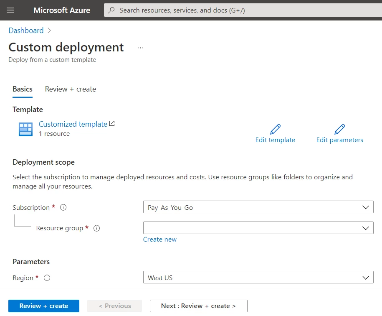
Task: Click the Edit parameters pencil icon
Action: 339,129
